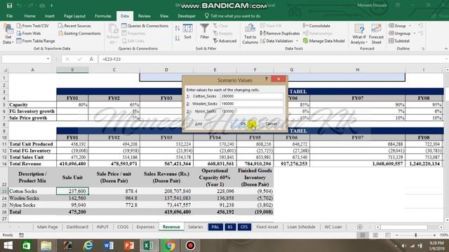This screenshot has height=252, width=449.
Task: Switch to Page Layout view in status bar
Action: (375, 235)
